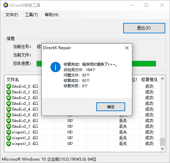Select the XAudio2_0.dll file name
The height and width of the screenshot is (163, 170).
(25, 86)
